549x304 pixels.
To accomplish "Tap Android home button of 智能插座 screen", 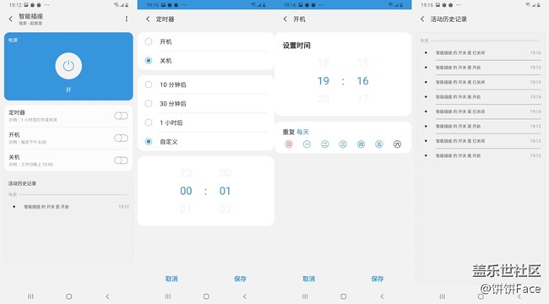I will pos(69,296).
